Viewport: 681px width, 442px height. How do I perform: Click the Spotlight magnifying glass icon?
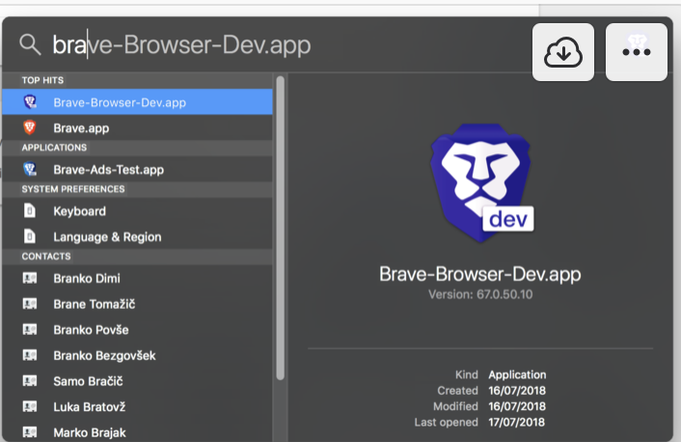tap(30, 44)
